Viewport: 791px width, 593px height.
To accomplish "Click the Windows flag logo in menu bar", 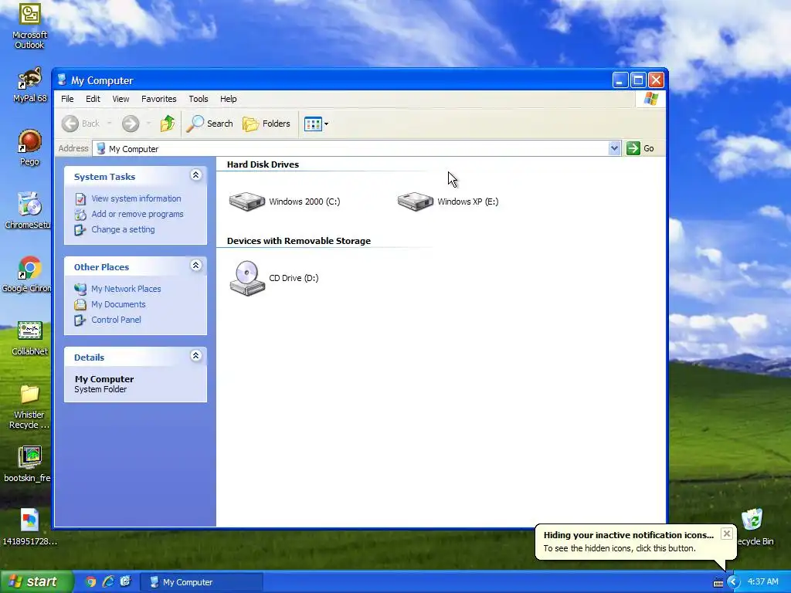I will [x=650, y=99].
